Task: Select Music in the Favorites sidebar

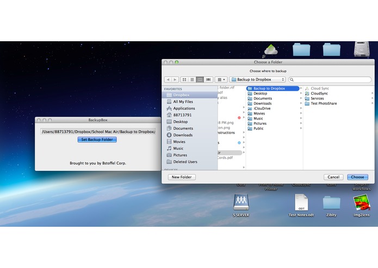Action: point(190,149)
